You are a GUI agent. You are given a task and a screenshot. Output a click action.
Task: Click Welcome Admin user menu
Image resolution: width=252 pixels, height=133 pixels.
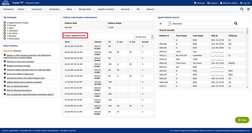(229, 3)
